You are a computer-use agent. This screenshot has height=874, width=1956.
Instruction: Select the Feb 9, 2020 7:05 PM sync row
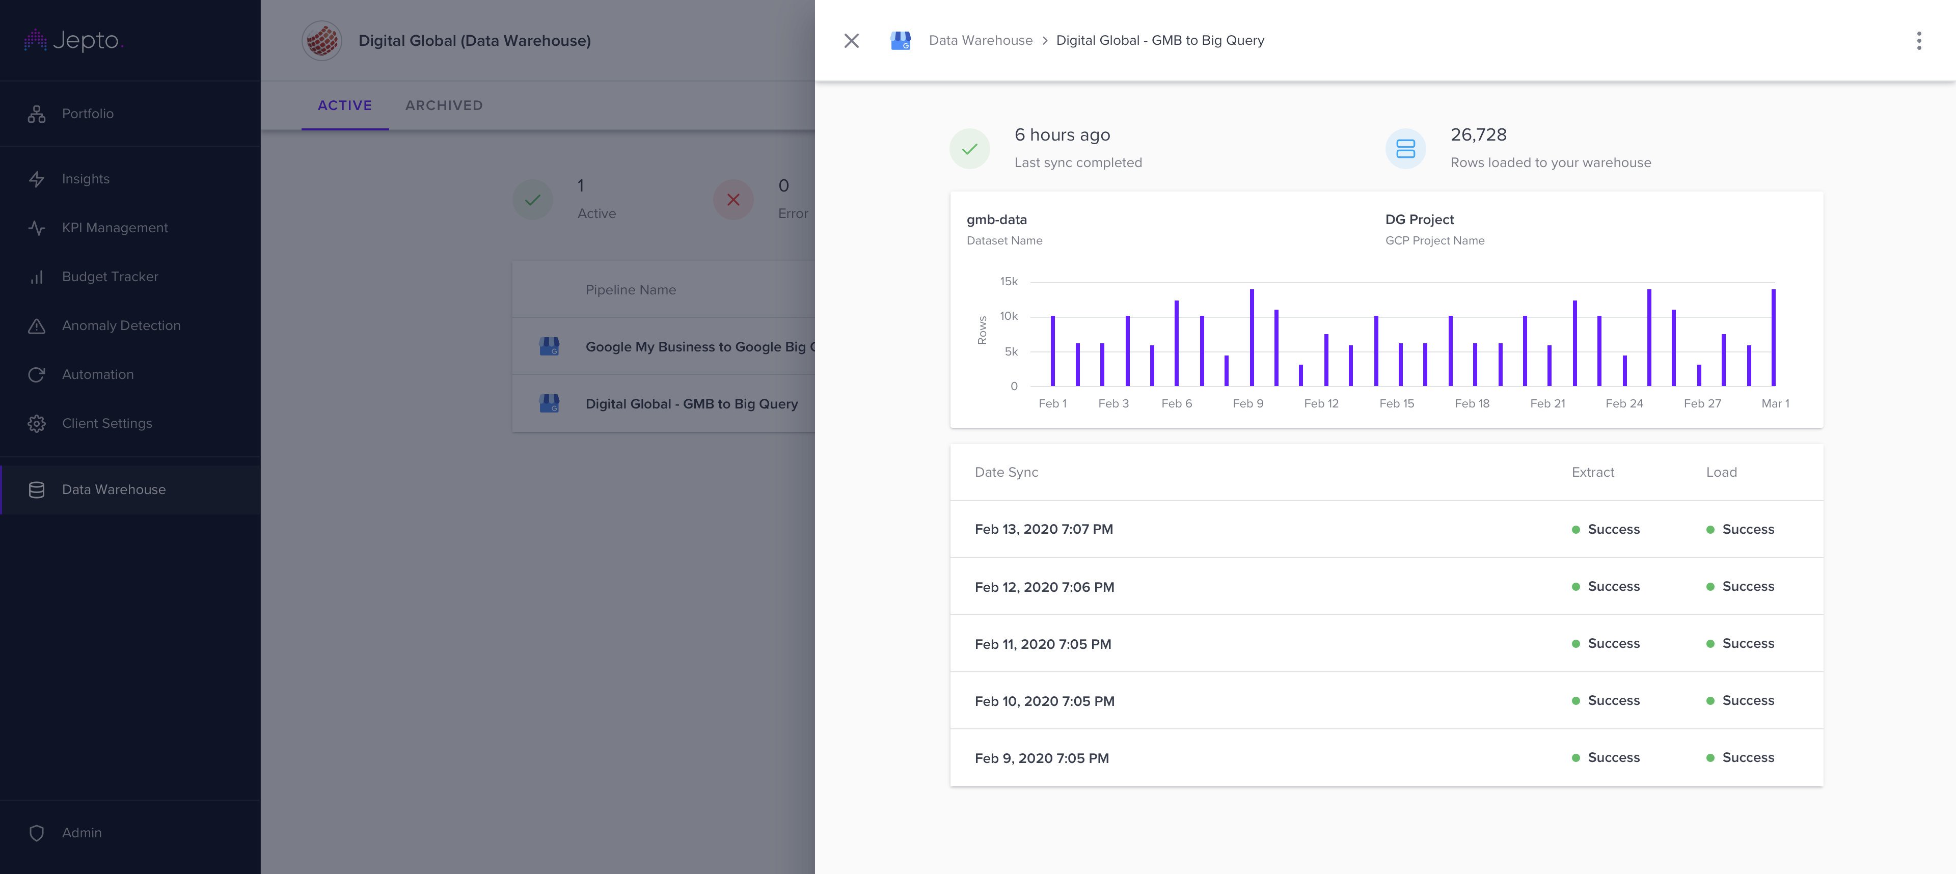click(1385, 758)
